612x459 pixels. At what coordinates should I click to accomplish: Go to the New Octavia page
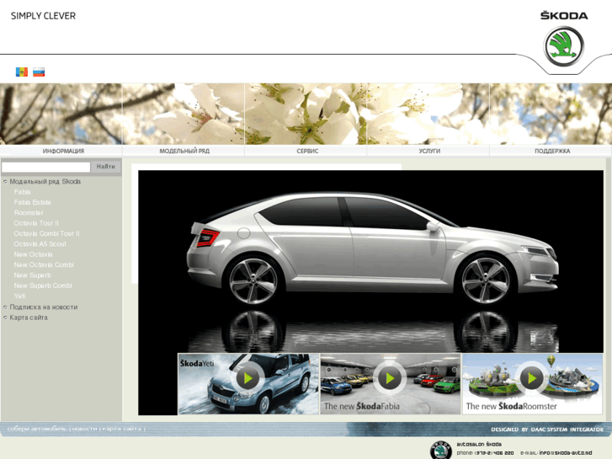pyautogui.click(x=33, y=254)
